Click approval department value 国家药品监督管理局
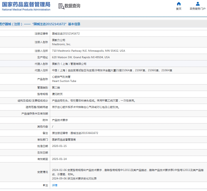 point(64,140)
